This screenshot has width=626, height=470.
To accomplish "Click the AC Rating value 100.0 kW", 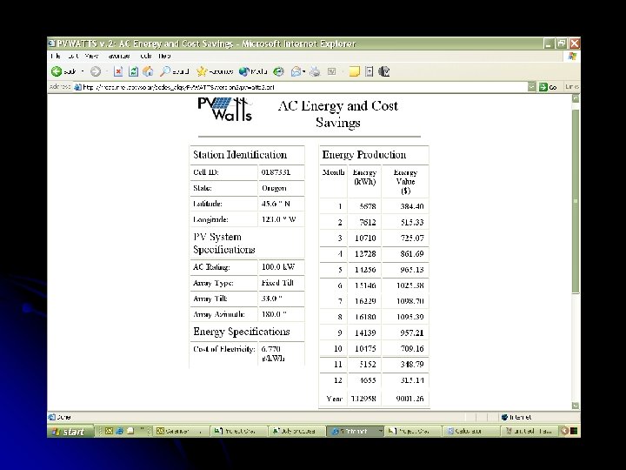I will [278, 267].
